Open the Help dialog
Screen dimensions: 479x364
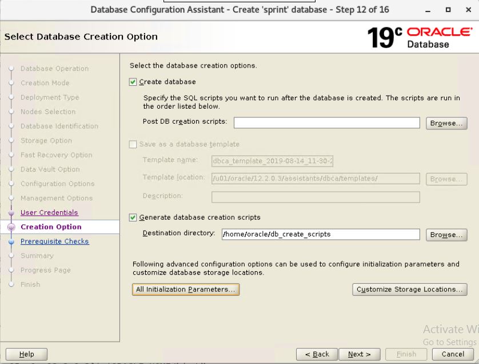(26, 354)
